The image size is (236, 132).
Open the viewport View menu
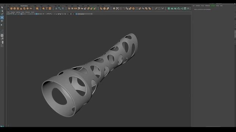8,12
